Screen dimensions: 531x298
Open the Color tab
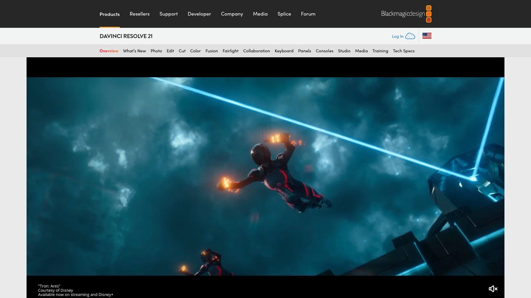(195, 51)
